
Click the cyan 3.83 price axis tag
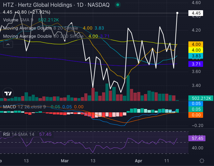[196, 56]
